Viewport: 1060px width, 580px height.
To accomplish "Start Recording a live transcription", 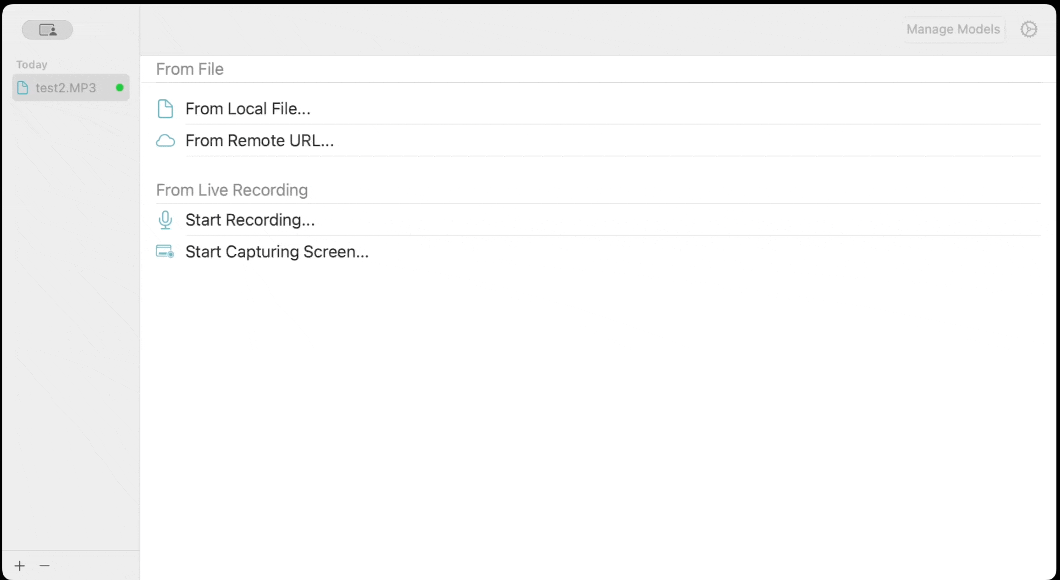I will [250, 220].
